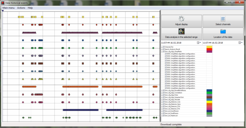This screenshot has width=246, height=128.
Task: Click the blue triangle marker atop the chart
Action: pyautogui.click(x=3, y=11)
